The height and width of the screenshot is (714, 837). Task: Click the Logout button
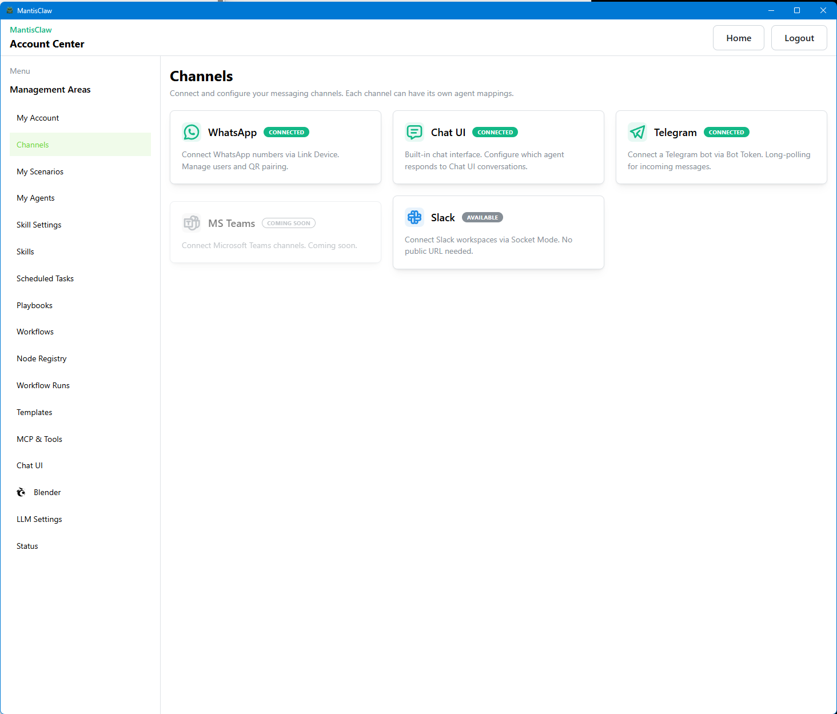pos(799,38)
